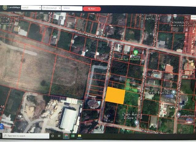Click the Tiwanon 44/6 Alley label
196x147 pixels.
[x=179, y=95]
